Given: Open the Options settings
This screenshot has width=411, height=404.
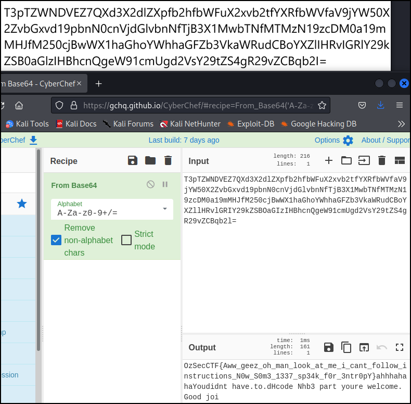Looking at the screenshot, I should [x=333, y=140].
